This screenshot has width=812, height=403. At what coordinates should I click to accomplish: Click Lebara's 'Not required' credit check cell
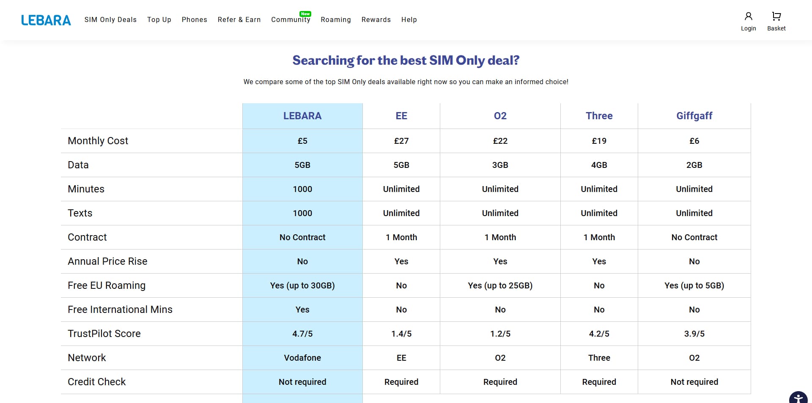pos(302,382)
